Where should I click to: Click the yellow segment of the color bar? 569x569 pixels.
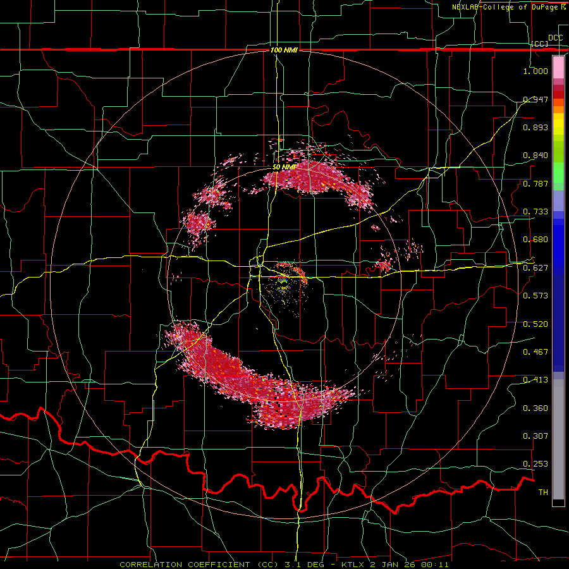pyautogui.click(x=558, y=125)
